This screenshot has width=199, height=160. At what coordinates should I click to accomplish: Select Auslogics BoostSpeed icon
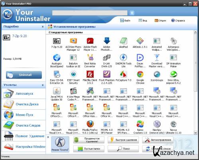57,57
